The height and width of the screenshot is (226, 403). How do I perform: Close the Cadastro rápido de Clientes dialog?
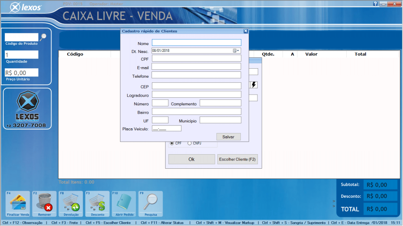(x=246, y=31)
